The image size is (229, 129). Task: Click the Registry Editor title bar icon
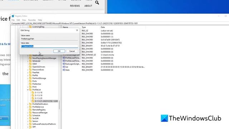pos(13,16)
